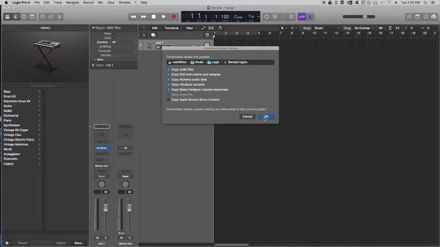Click the Inst 1 volume fader
Image resolution: width=440 pixels, height=247 pixels.
click(105, 208)
